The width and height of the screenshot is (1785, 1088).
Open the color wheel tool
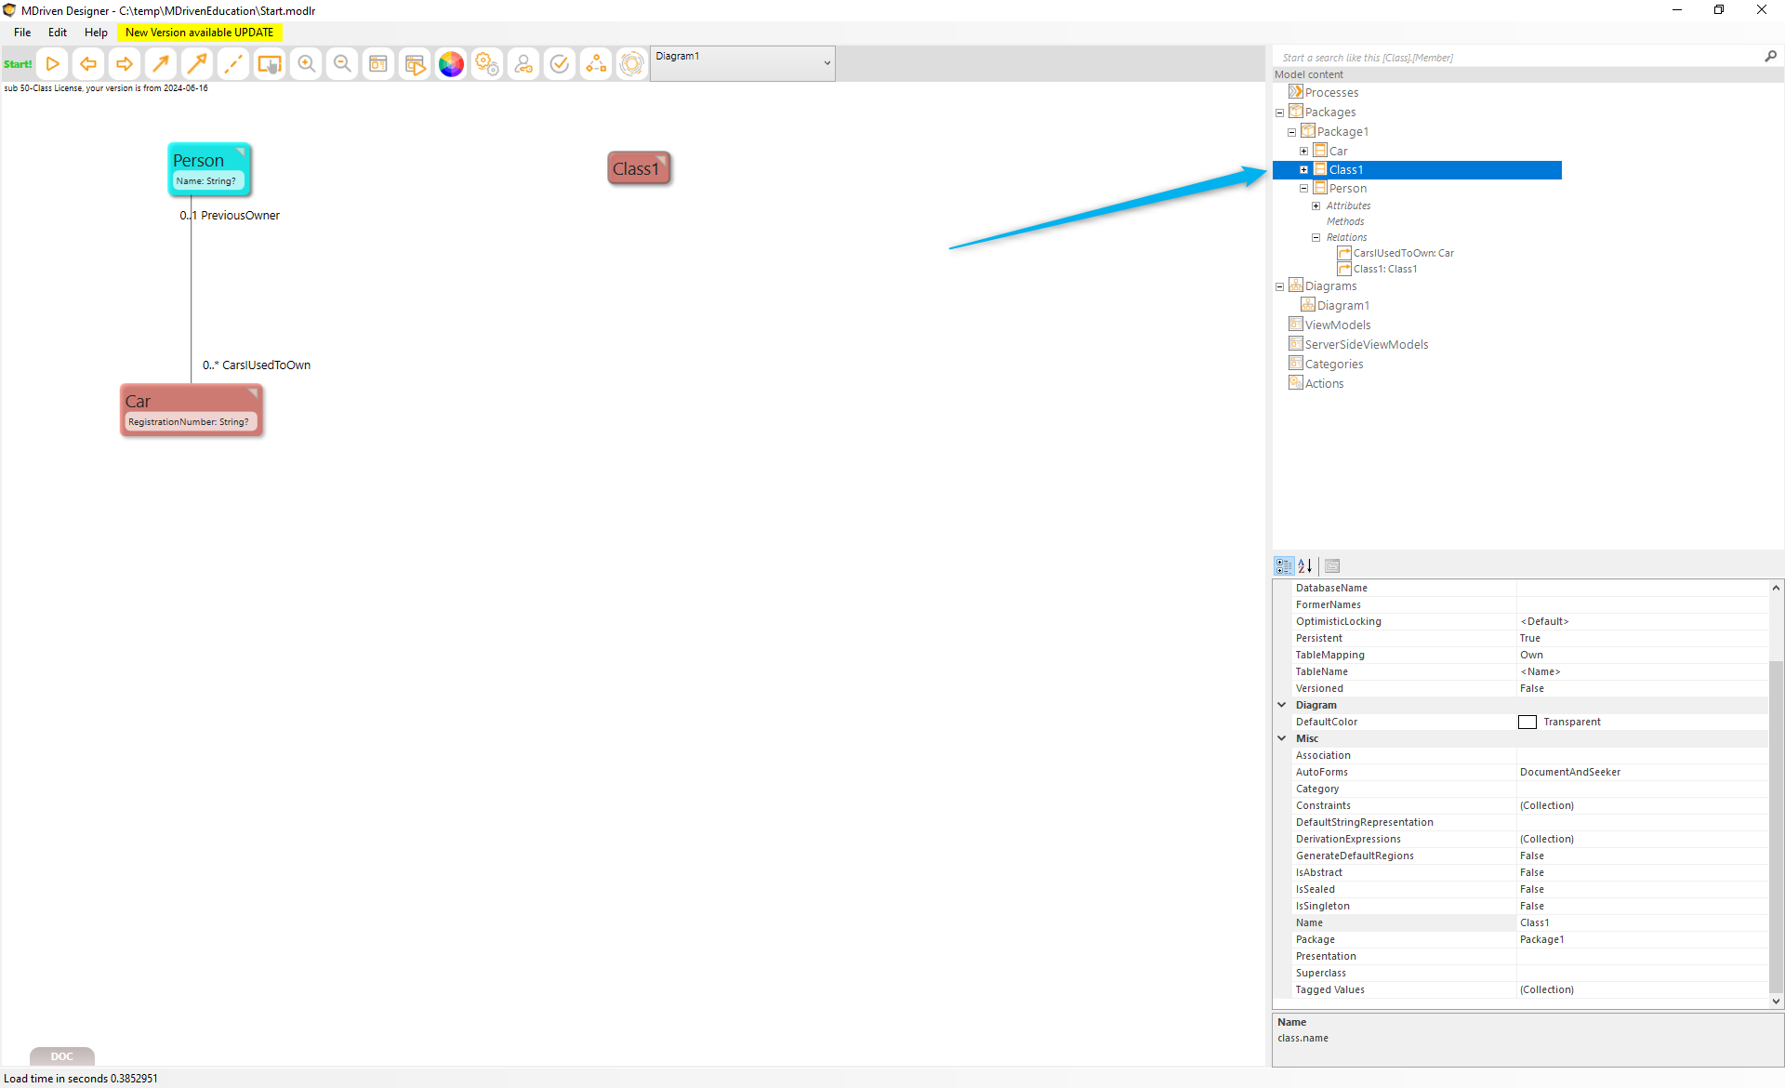click(451, 64)
